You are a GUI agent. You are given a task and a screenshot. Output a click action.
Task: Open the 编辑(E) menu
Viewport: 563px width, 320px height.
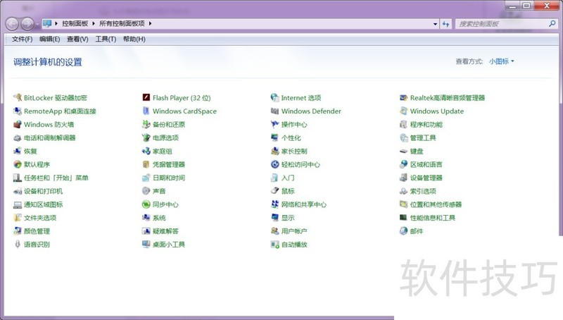click(49, 39)
